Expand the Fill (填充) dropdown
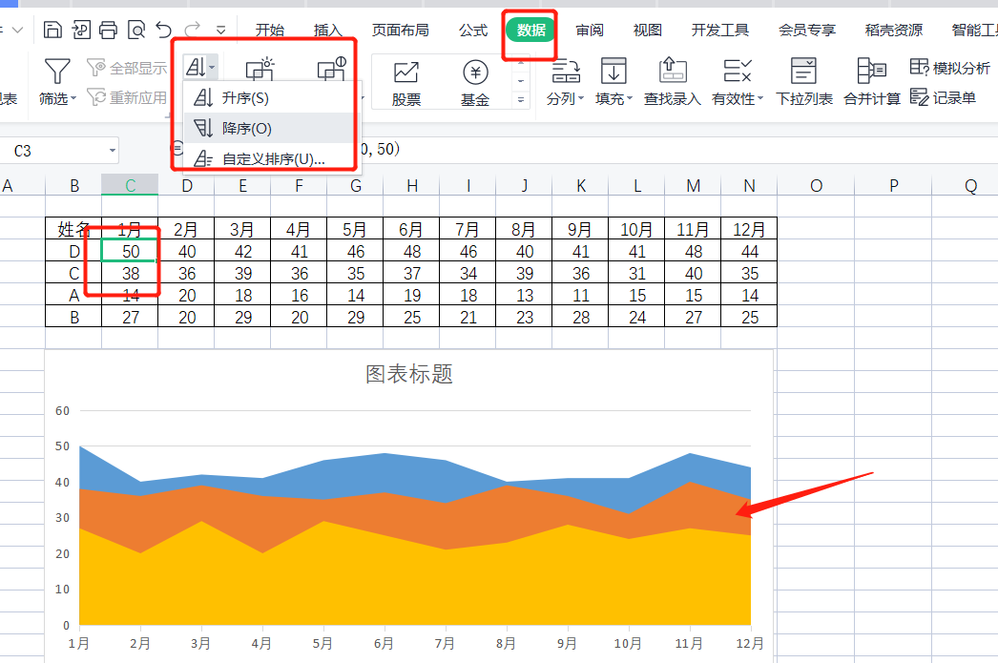The height and width of the screenshot is (663, 998). point(613,98)
